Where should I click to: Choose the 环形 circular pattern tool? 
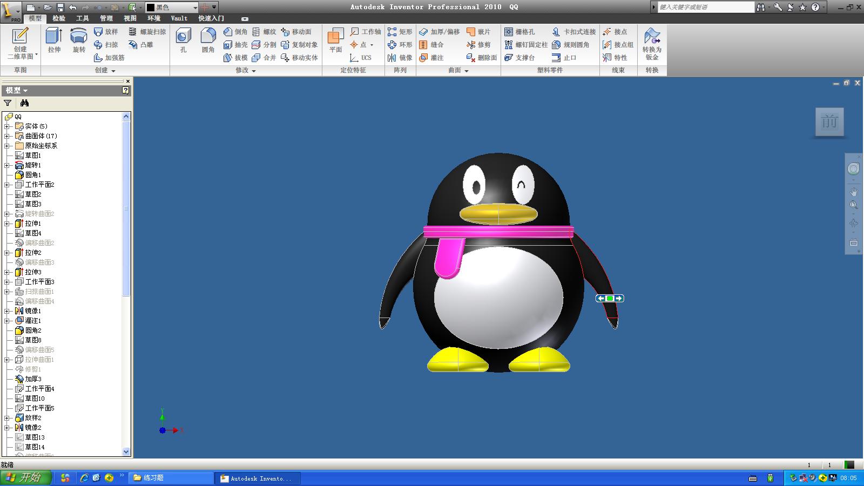tap(400, 45)
